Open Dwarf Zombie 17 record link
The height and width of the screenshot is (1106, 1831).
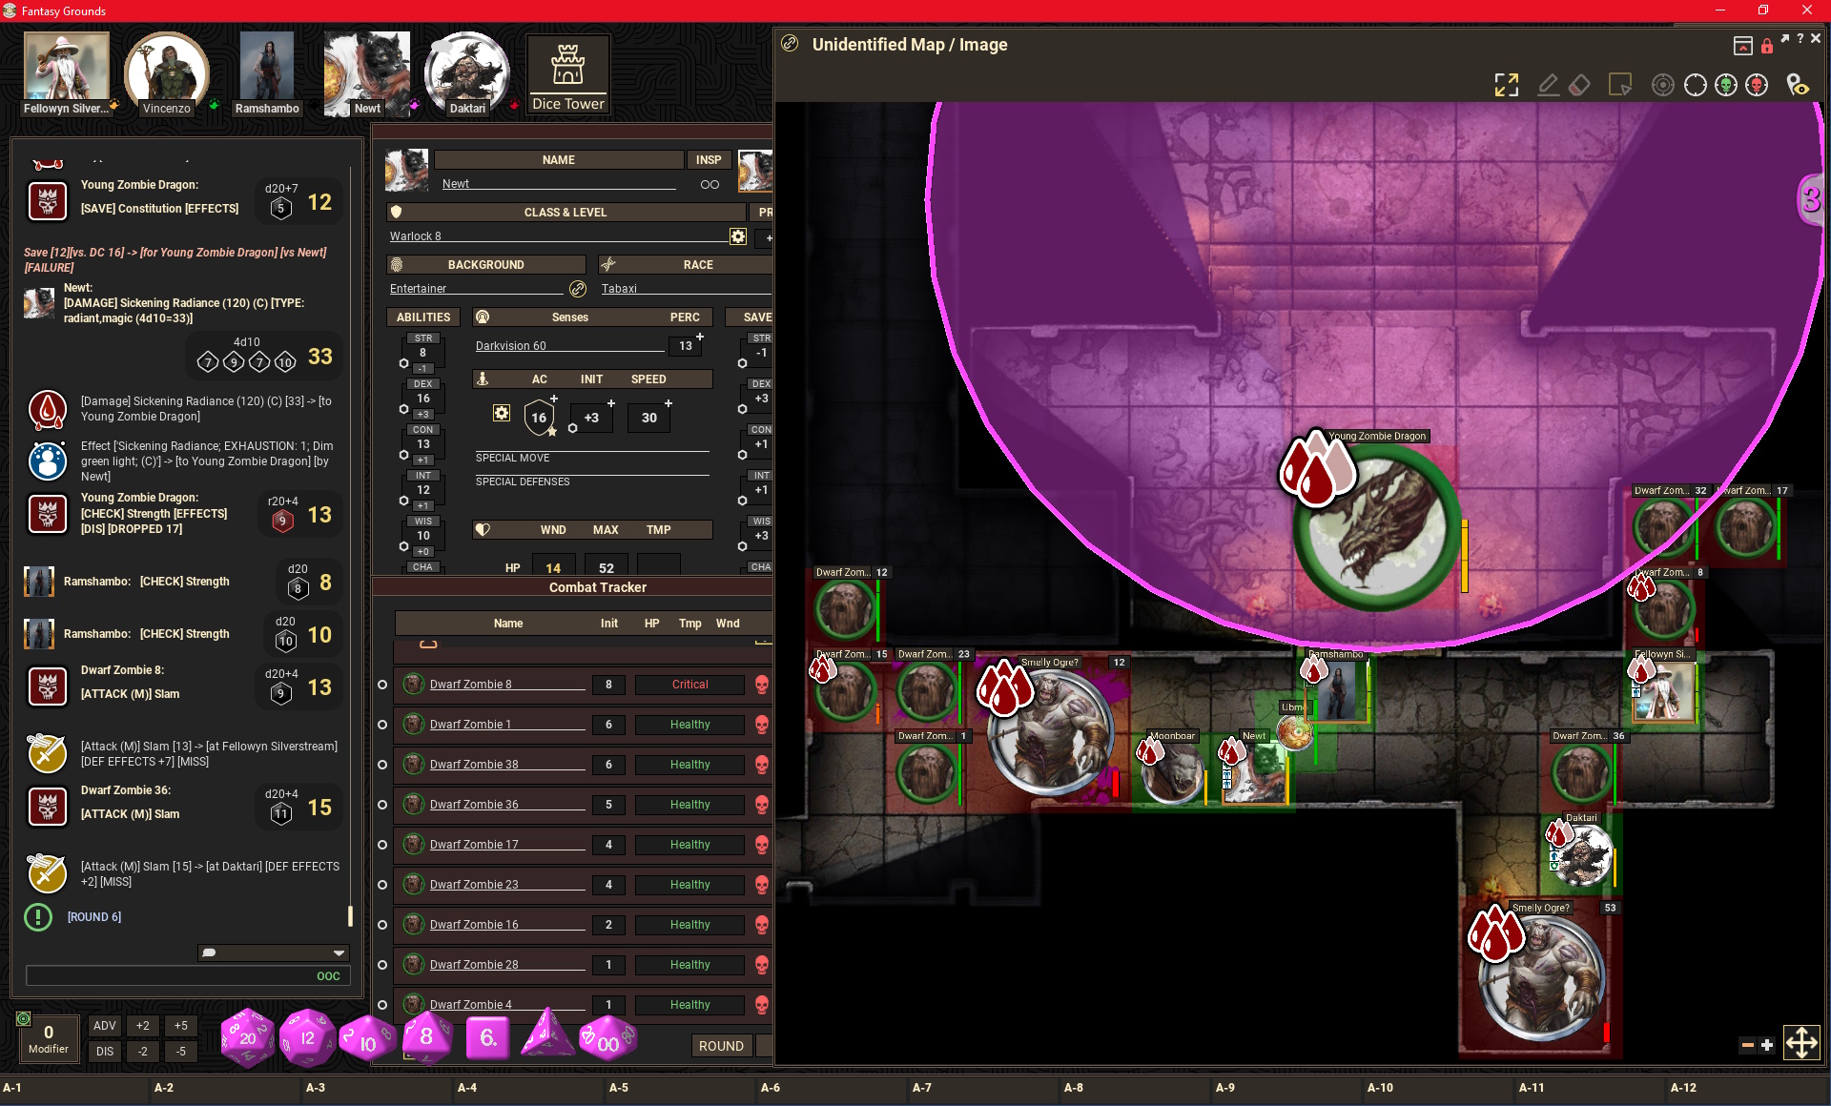pos(413,845)
